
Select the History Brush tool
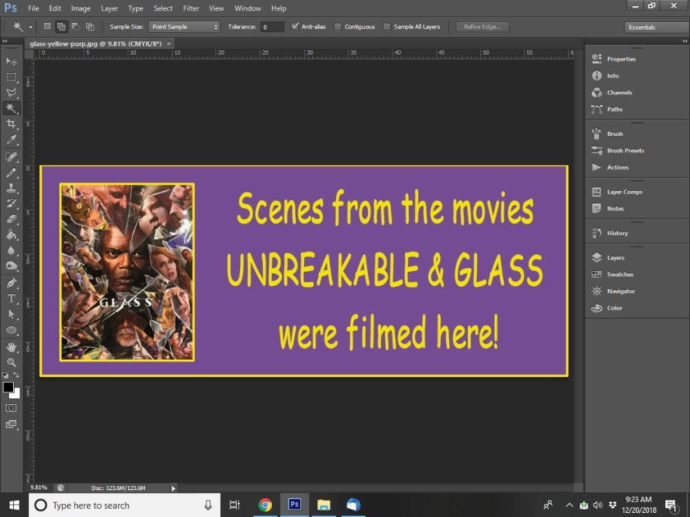tap(12, 203)
